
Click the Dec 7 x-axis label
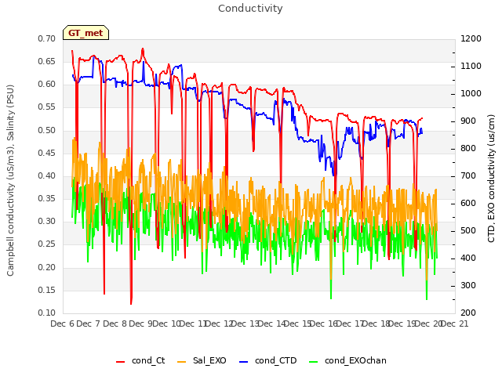pyautogui.click(x=89, y=324)
